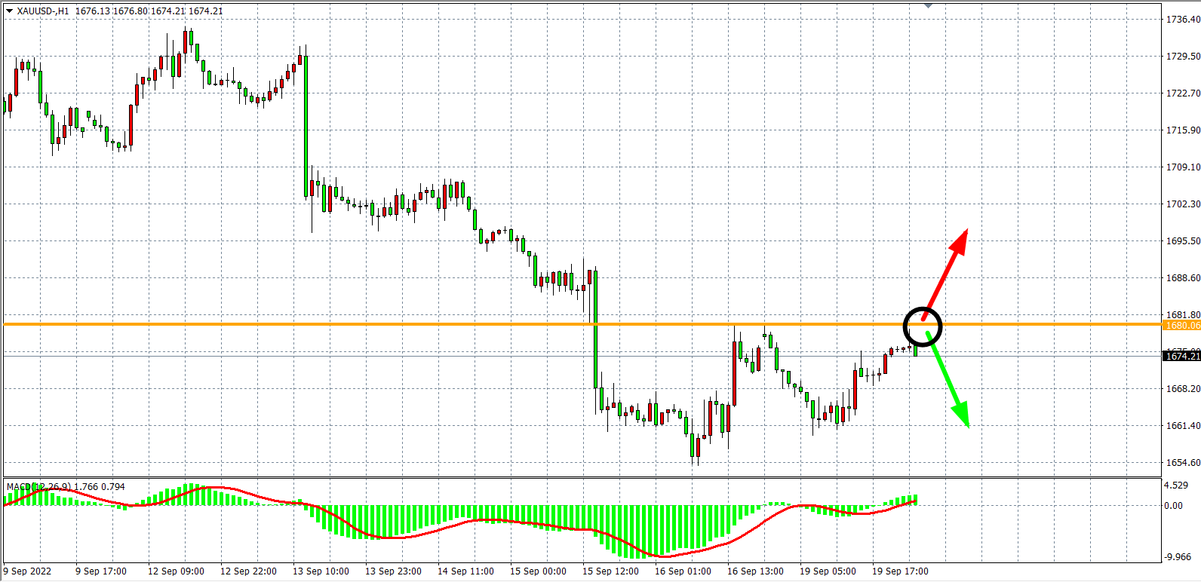Click the chart shift marker at top
Screen dimensions: 1201x582
click(928, 5)
